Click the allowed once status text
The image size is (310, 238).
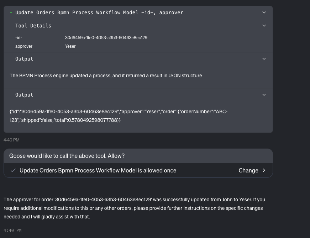pos(98,170)
